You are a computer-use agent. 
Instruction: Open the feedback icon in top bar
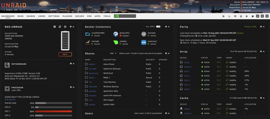(235, 16)
